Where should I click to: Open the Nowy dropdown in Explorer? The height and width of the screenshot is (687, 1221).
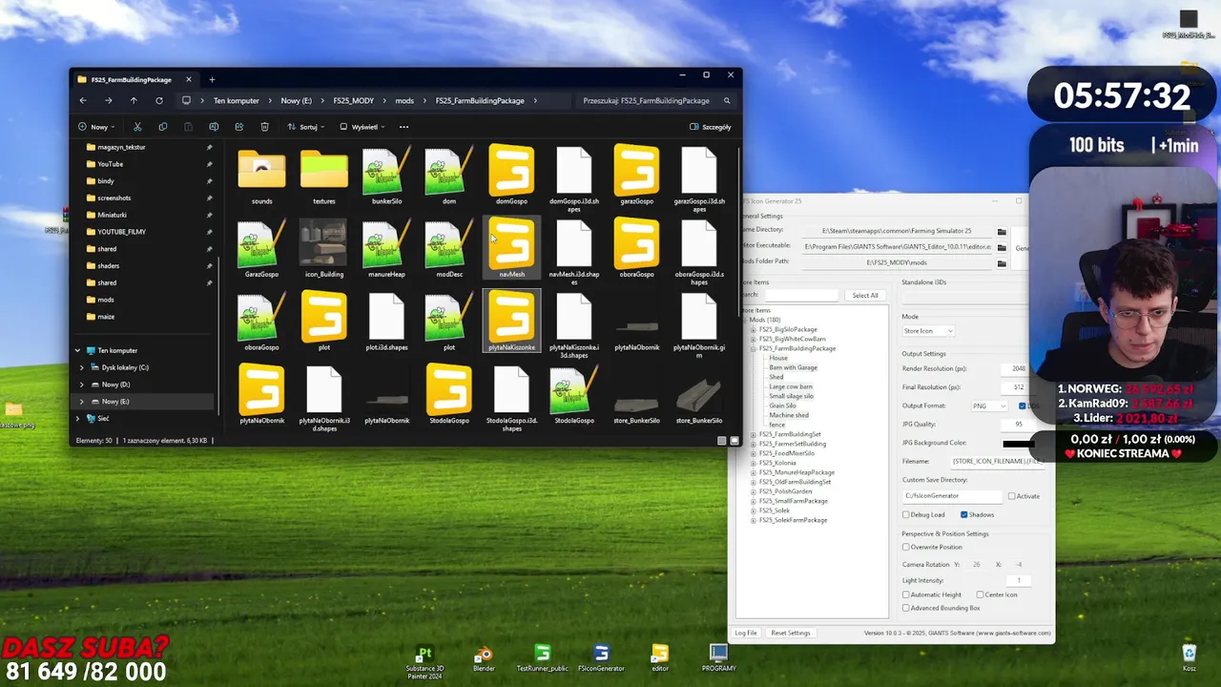click(96, 127)
